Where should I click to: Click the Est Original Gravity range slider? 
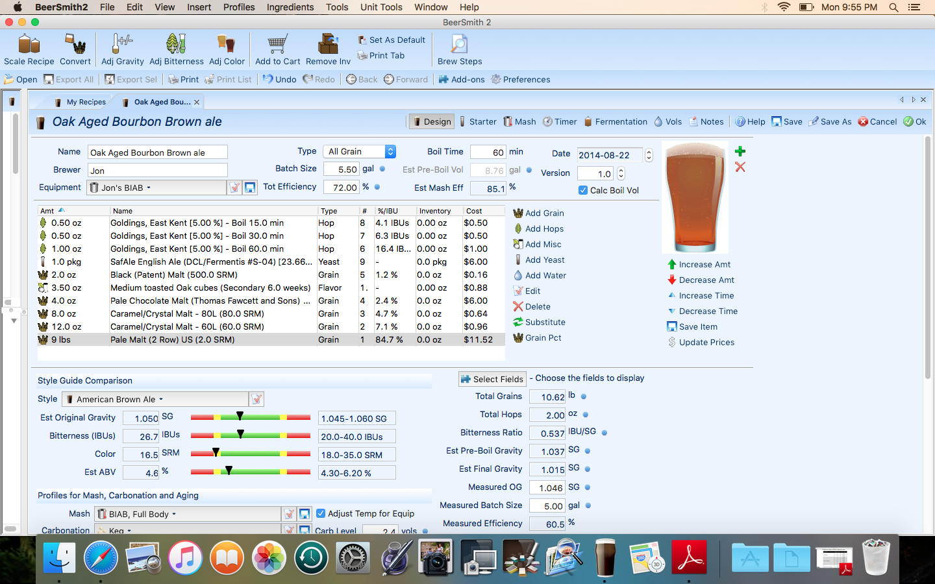251,417
